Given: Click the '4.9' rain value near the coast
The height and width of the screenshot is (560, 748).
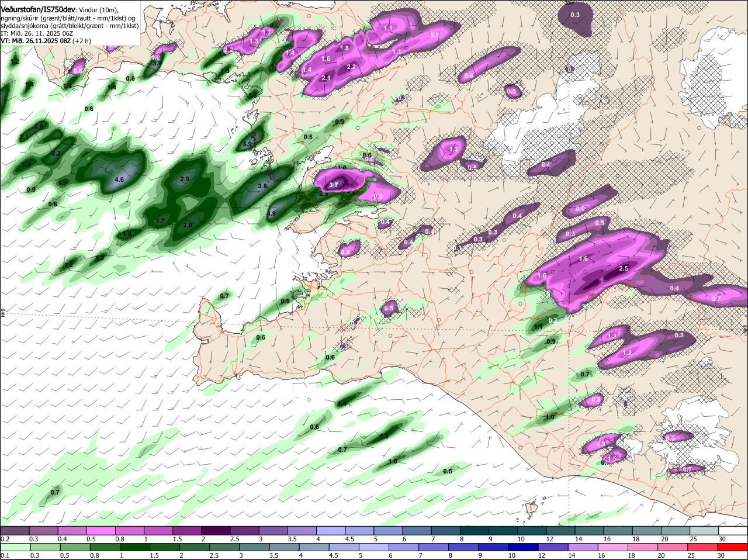Looking at the screenshot, I should pyautogui.click(x=271, y=213).
